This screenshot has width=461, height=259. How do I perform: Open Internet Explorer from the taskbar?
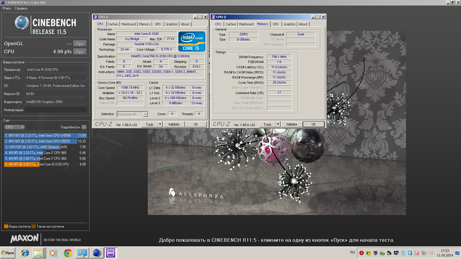[25, 253]
